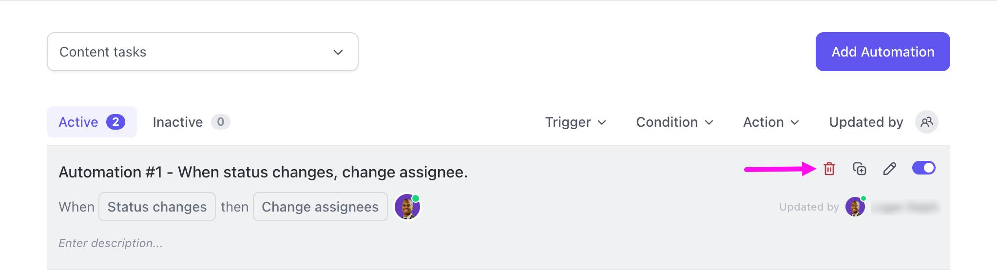Click the Automation #1 title text
This screenshot has height=272, width=997.
coord(263,172)
